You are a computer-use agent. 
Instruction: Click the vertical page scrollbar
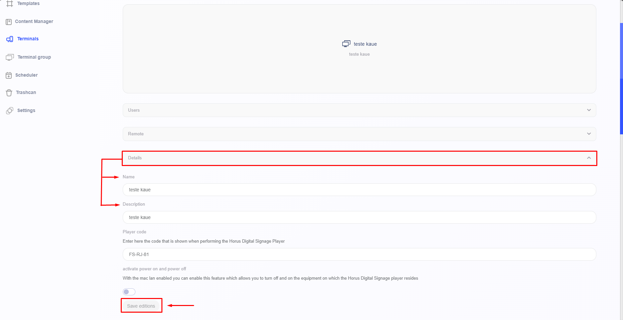[621, 79]
